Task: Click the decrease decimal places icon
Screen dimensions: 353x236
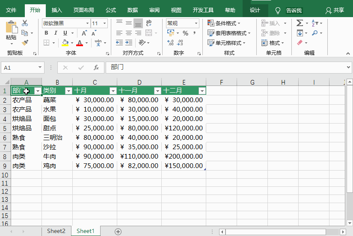Action: click(180, 42)
